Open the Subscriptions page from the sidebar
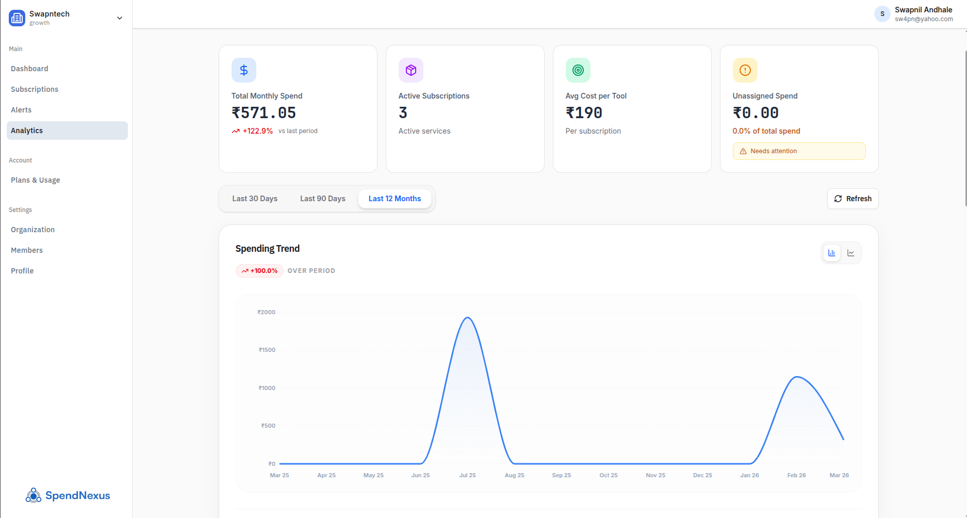The image size is (967, 518). pyautogui.click(x=34, y=89)
